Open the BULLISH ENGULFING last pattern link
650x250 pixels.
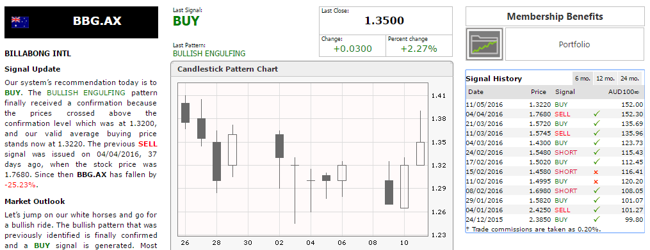209,54
